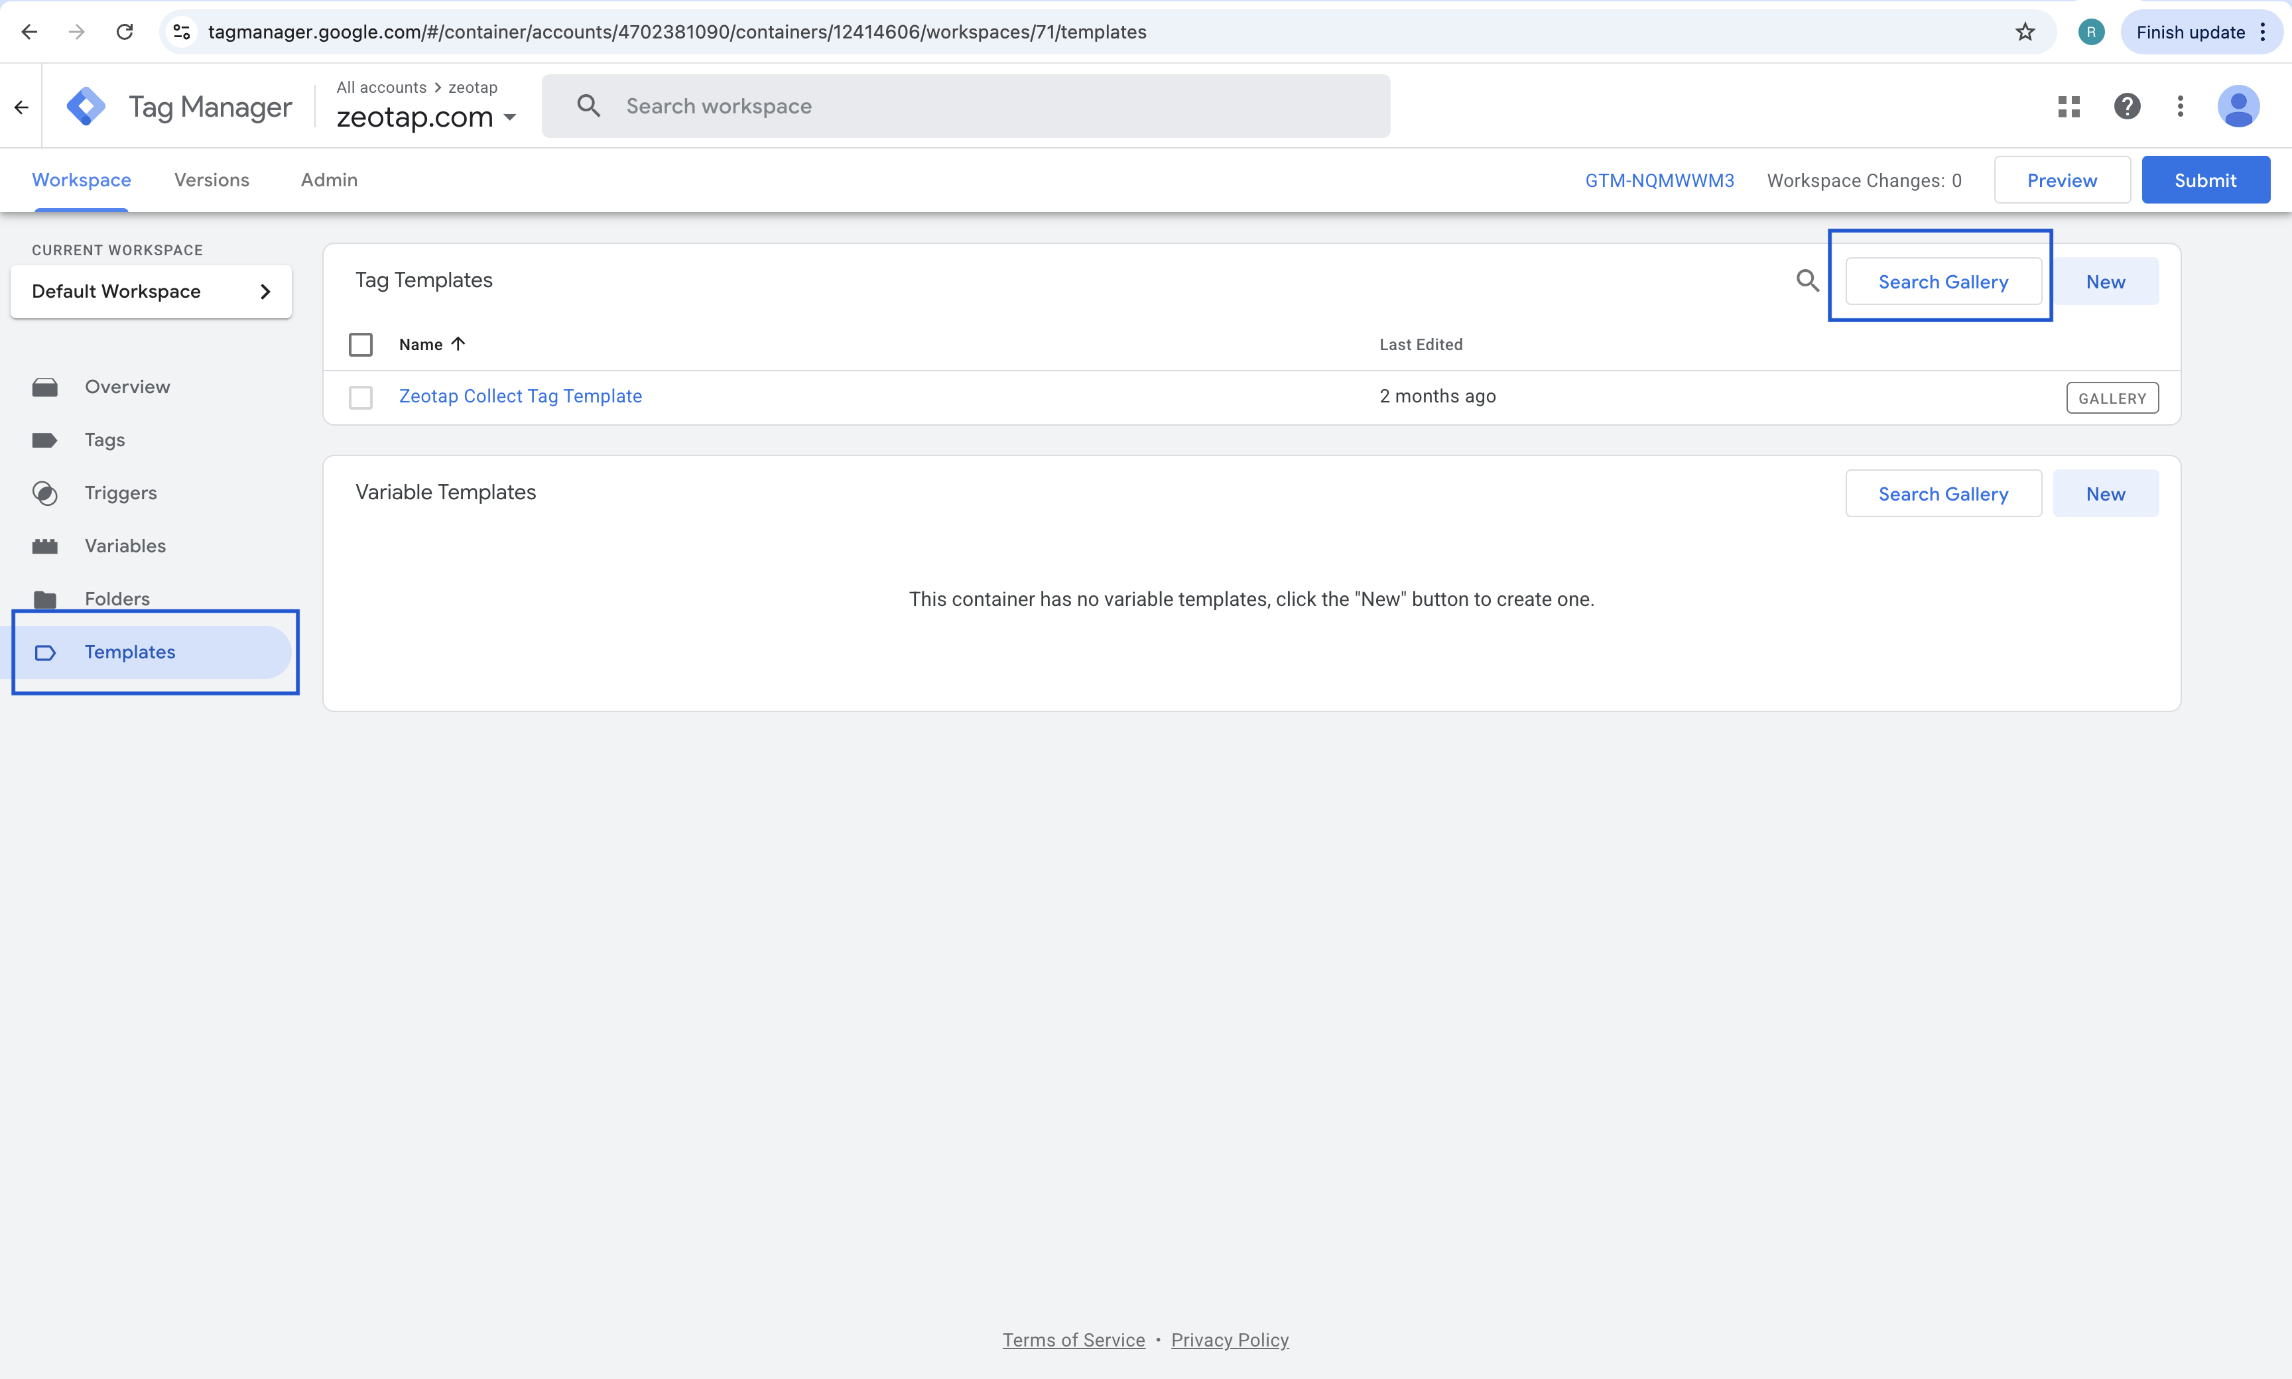Toggle the bookmark star in the address bar

(2024, 30)
